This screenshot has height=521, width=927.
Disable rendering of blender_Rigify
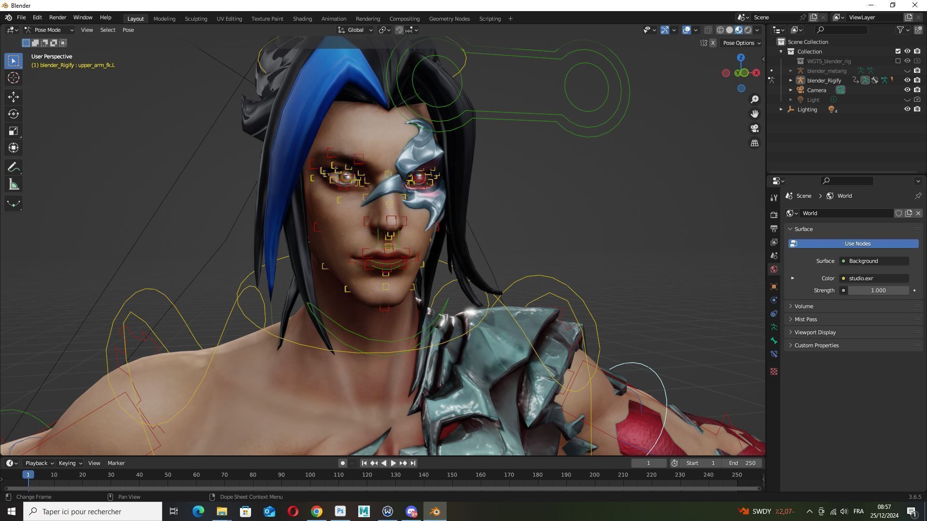point(917,80)
